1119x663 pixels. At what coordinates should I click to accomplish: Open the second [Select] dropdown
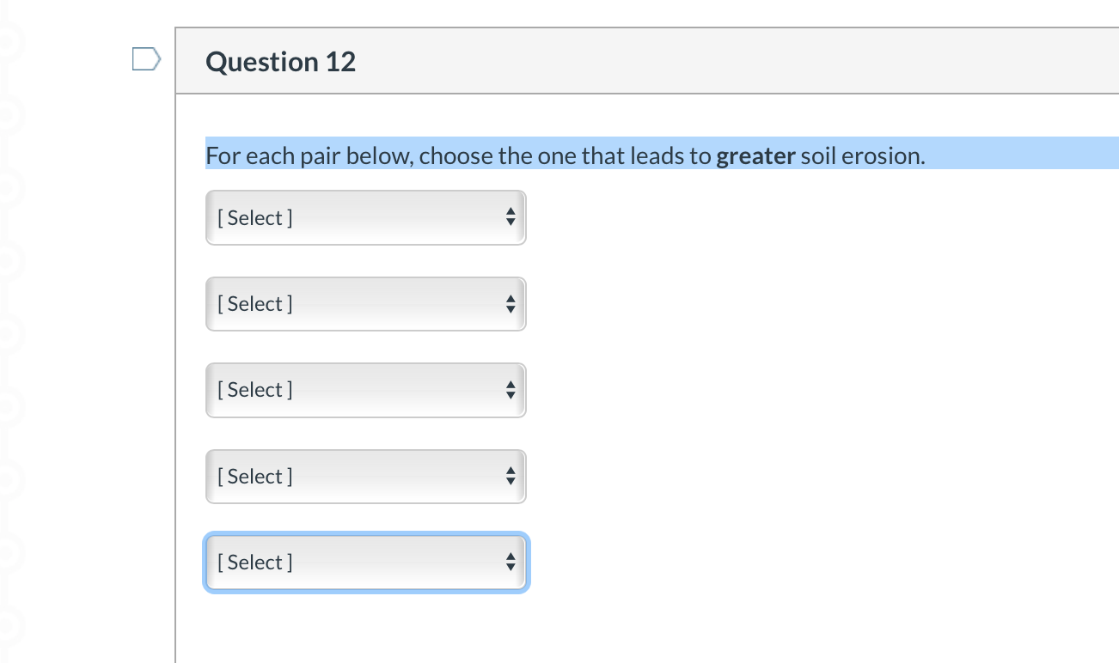point(365,304)
